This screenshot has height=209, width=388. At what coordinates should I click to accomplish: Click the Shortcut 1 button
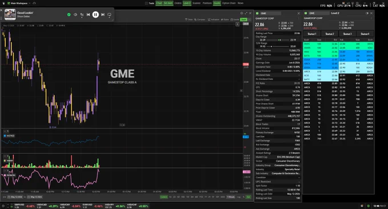click(x=312, y=34)
